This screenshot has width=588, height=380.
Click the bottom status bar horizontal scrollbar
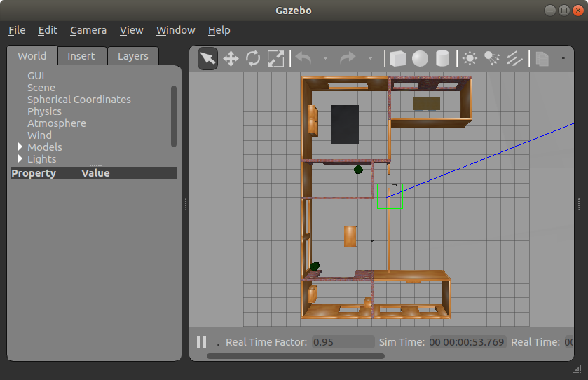click(296, 356)
